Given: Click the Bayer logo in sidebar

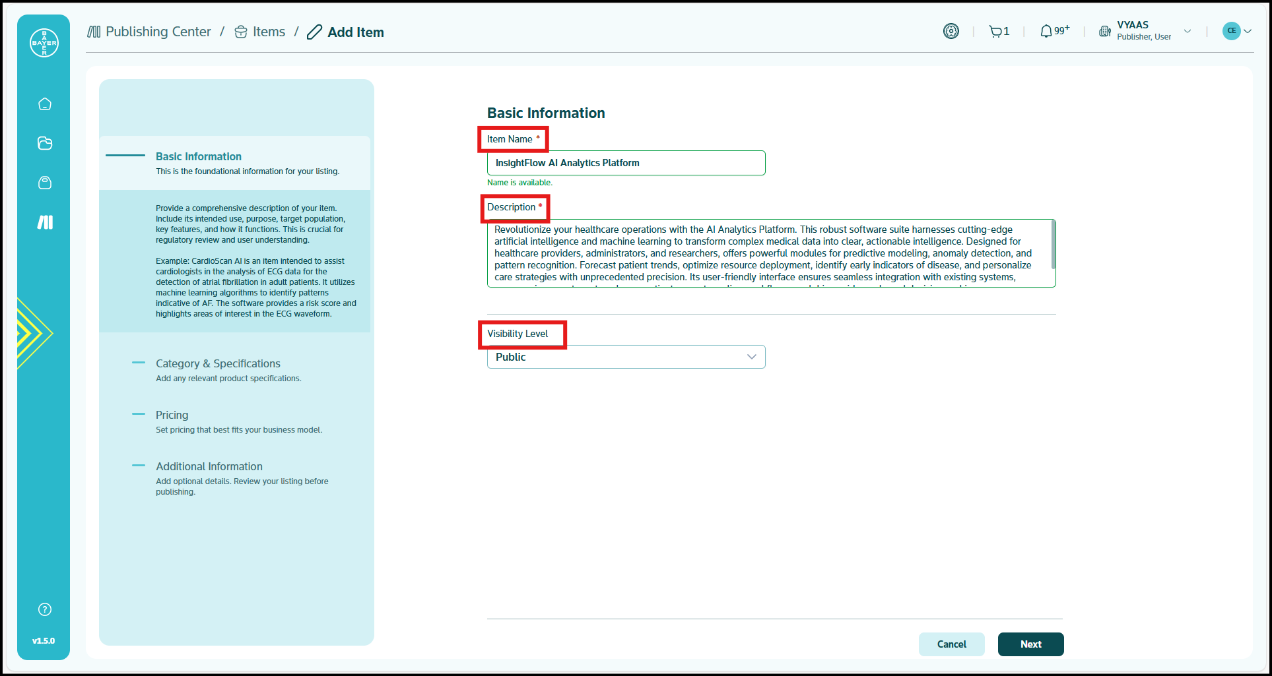Looking at the screenshot, I should click(44, 43).
